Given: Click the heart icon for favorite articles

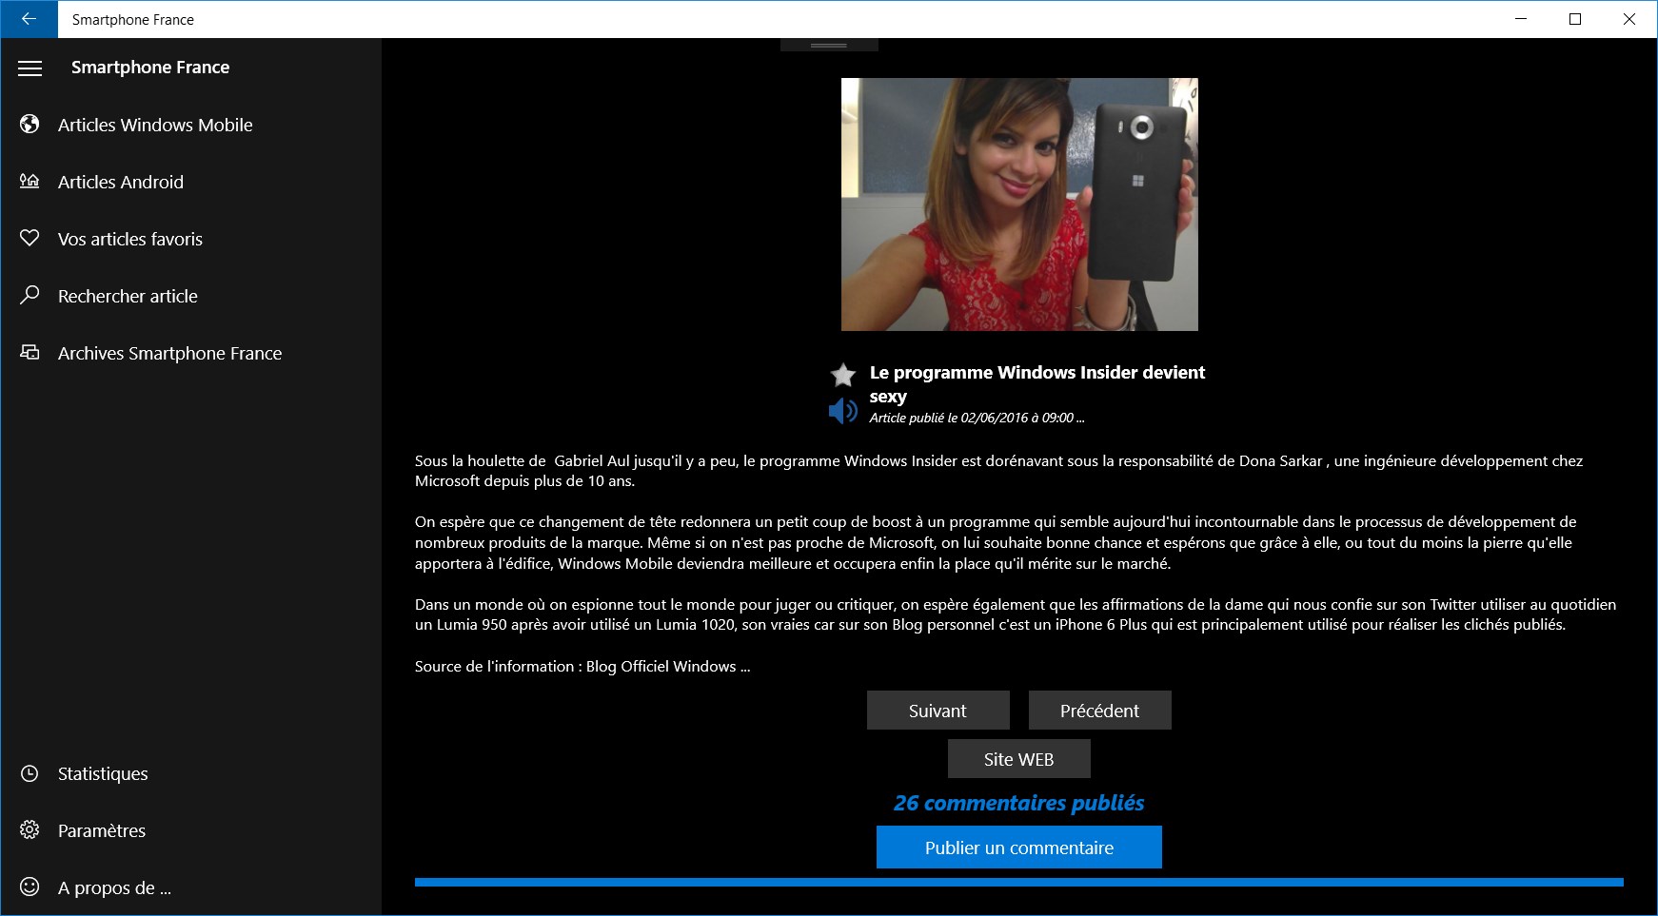Looking at the screenshot, I should [30, 238].
